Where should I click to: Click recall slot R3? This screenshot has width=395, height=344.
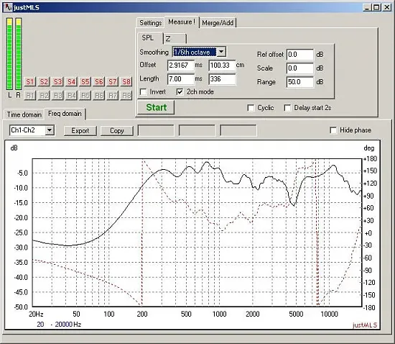coord(57,96)
